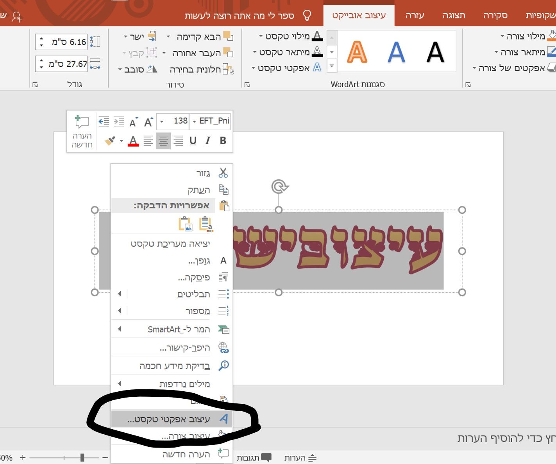
Task: Pick the paste as picture icon
Action: point(186,224)
